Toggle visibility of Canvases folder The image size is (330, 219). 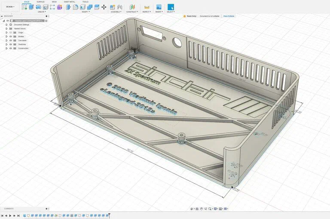pyautogui.click(x=11, y=40)
